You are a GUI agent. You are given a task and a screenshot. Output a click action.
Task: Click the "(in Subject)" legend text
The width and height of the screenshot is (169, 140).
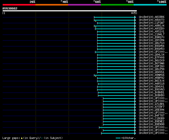(53, 138)
